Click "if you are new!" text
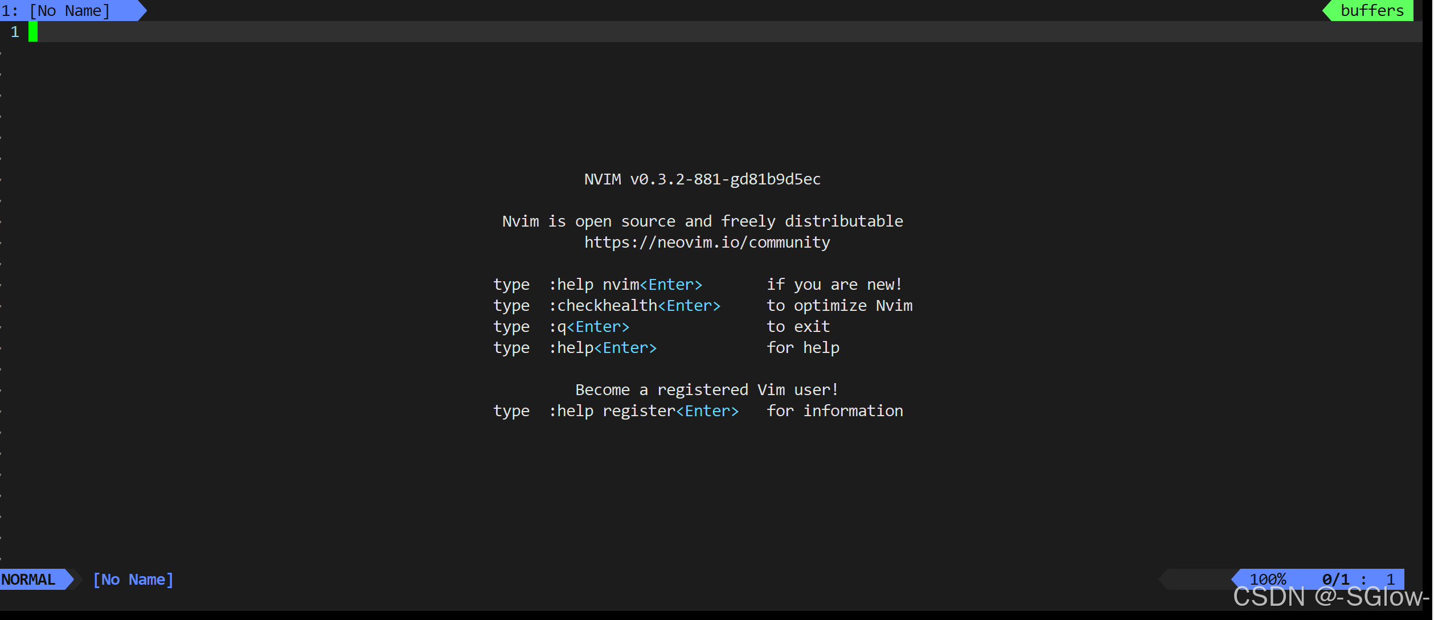This screenshot has width=1434, height=620. point(834,285)
